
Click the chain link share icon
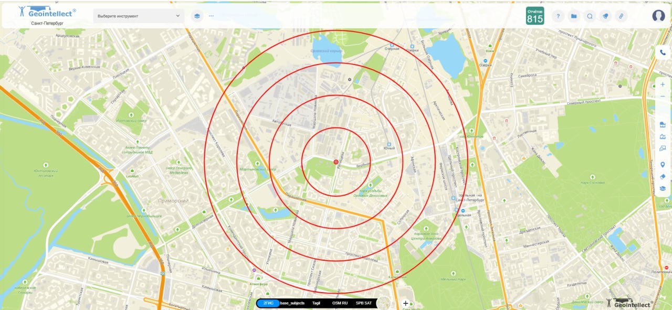click(621, 16)
